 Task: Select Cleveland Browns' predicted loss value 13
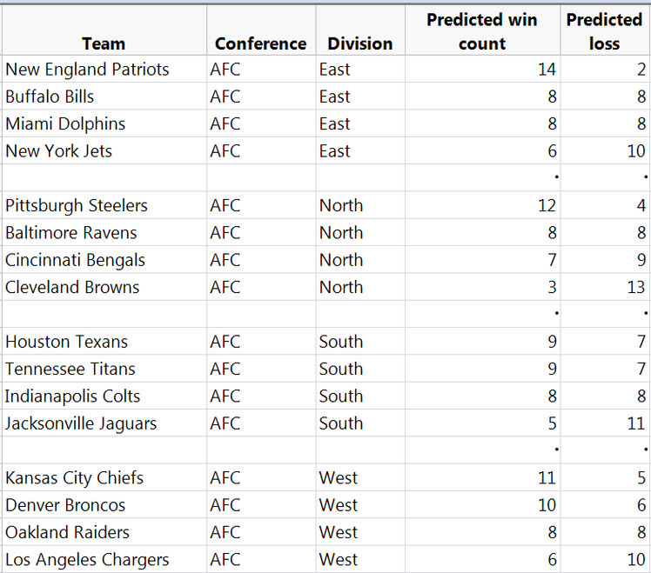(636, 287)
